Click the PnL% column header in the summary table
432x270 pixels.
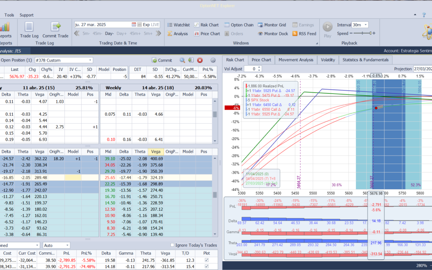coord(86,253)
